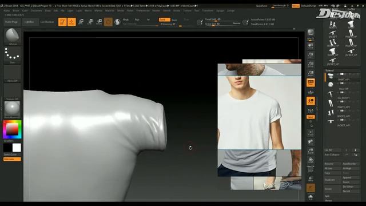Click the Duplicate subtool button
366x206 pixels.
point(333,180)
